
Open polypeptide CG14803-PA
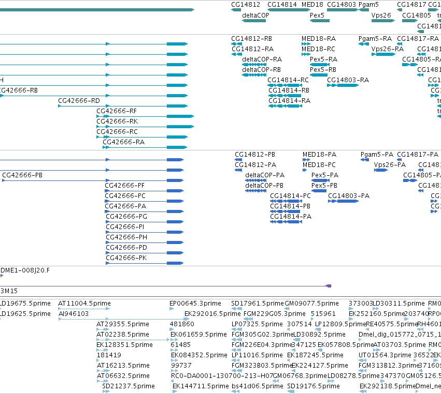pyautogui.click(x=349, y=196)
